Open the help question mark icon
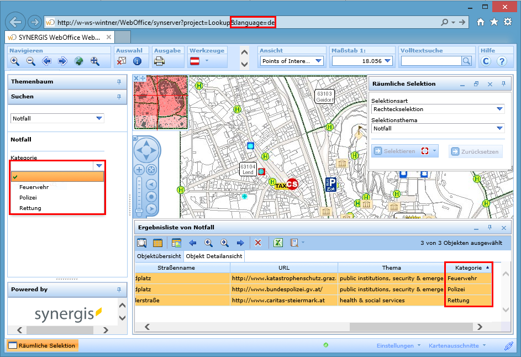 [x=502, y=61]
